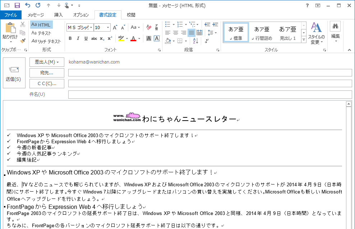The width and height of the screenshot is (355, 229).
Task: Select the Aa HTML format
Action: [x=41, y=25]
